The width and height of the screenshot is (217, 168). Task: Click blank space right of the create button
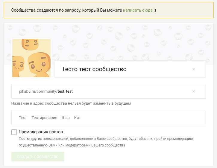[x=135, y=157]
